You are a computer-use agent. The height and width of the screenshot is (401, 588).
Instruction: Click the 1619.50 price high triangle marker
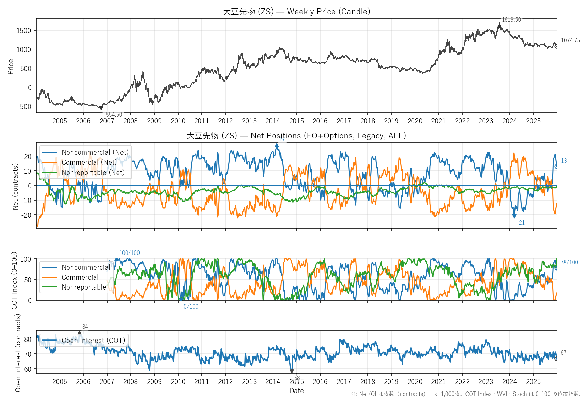pos(499,24)
